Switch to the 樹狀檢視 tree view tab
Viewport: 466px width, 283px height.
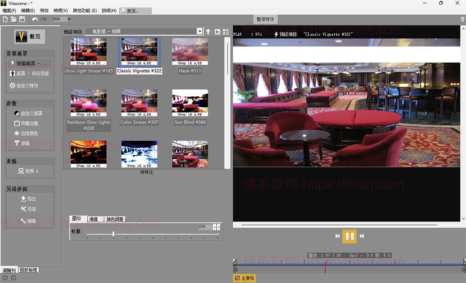[x=29, y=270]
